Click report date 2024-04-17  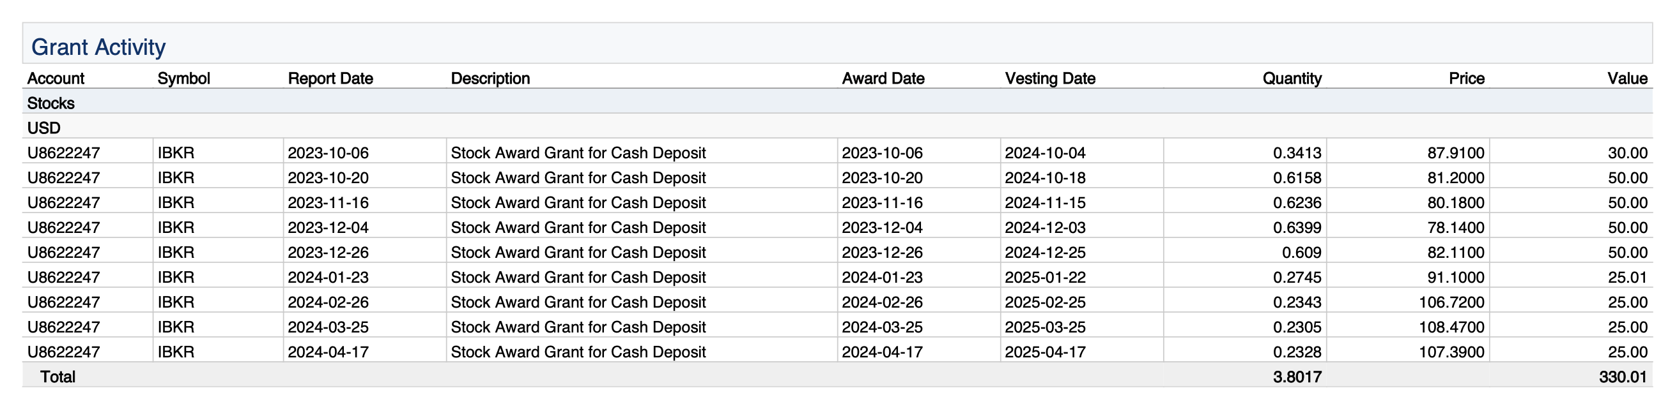coord(328,352)
